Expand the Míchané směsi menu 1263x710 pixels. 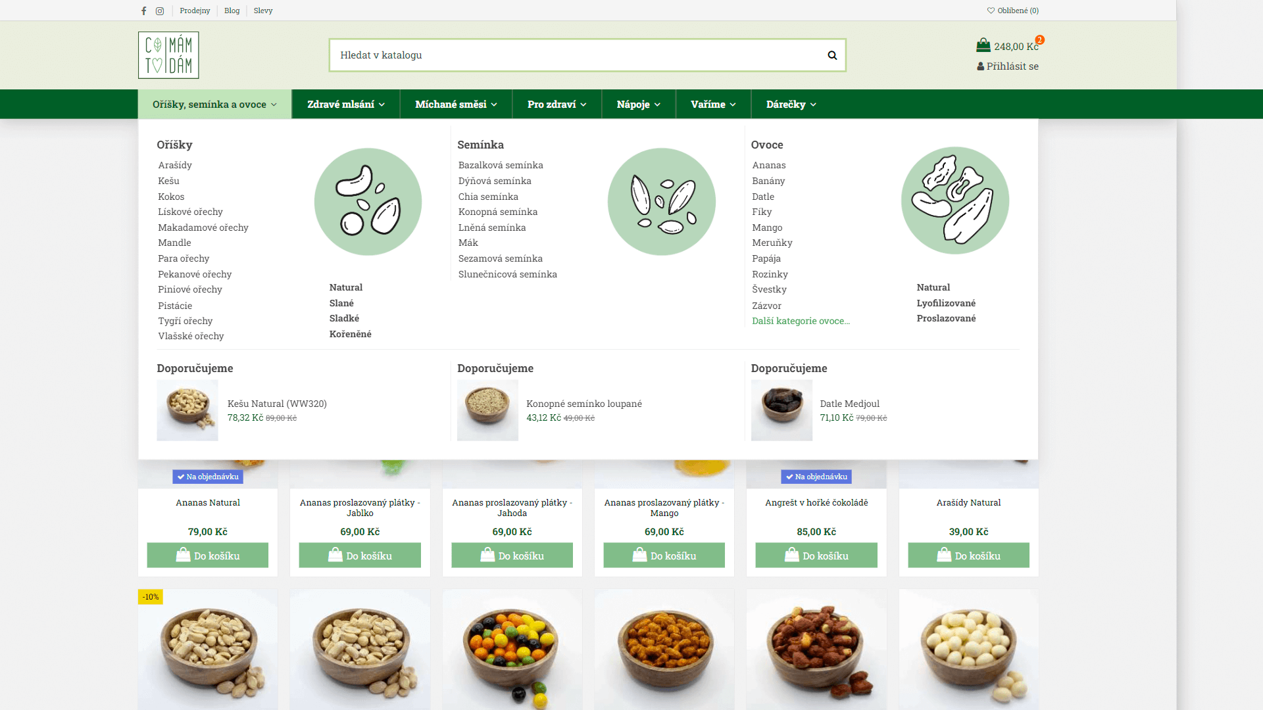click(x=456, y=104)
